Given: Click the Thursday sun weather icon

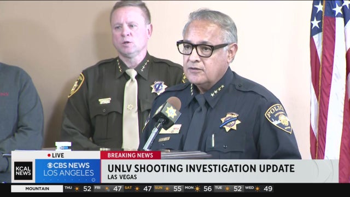Looking at the screenshot, I should tap(77, 189).
